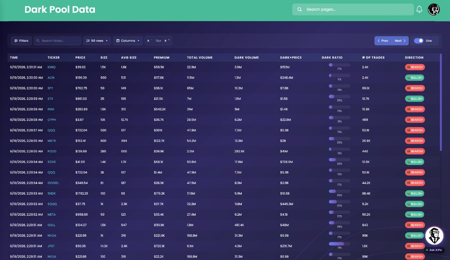
Task: Open the MSTR ticker link
Action: pos(52,141)
